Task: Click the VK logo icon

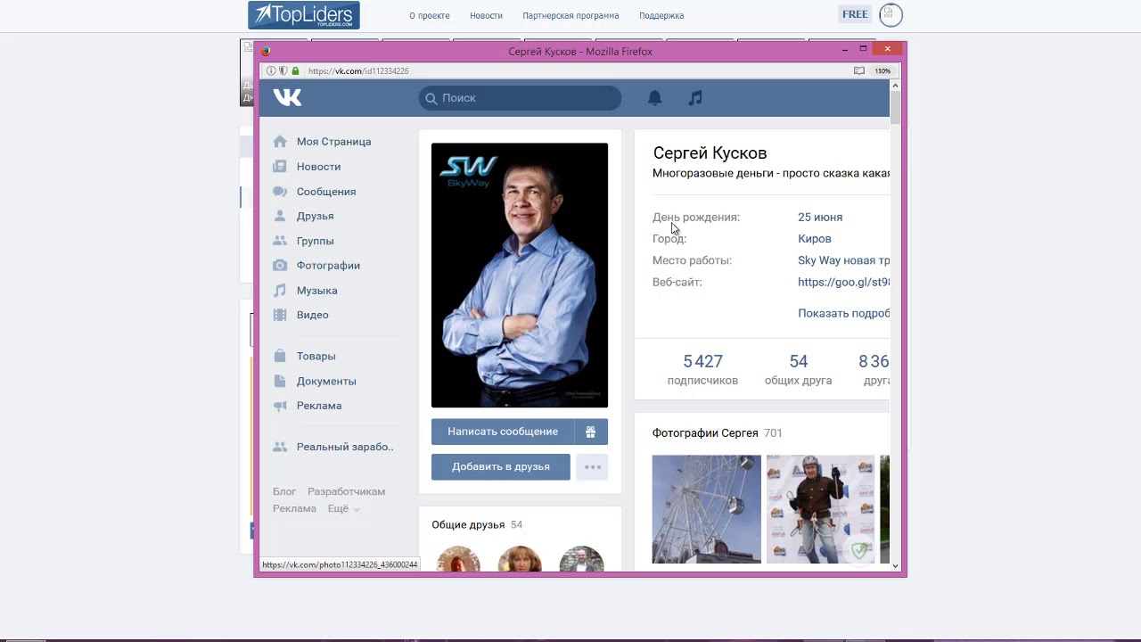Action: click(x=287, y=97)
